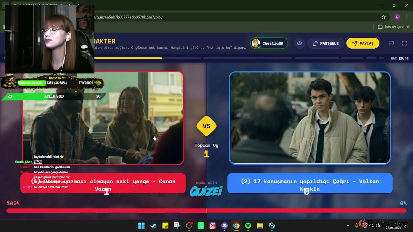Switch to Chrome in the taskbar

pos(237,226)
